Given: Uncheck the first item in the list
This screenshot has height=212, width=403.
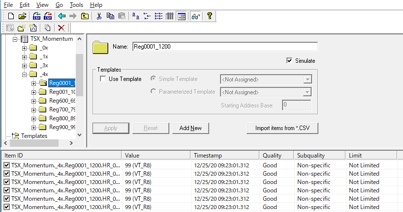Looking at the screenshot, I should click(x=6, y=165).
